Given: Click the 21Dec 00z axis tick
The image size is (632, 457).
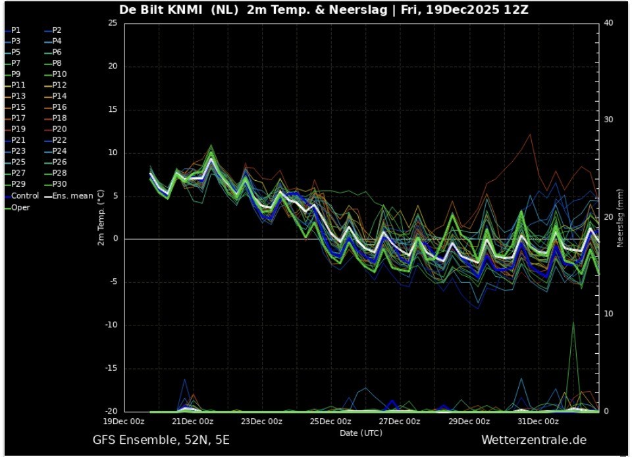Looking at the screenshot, I should pos(193,421).
